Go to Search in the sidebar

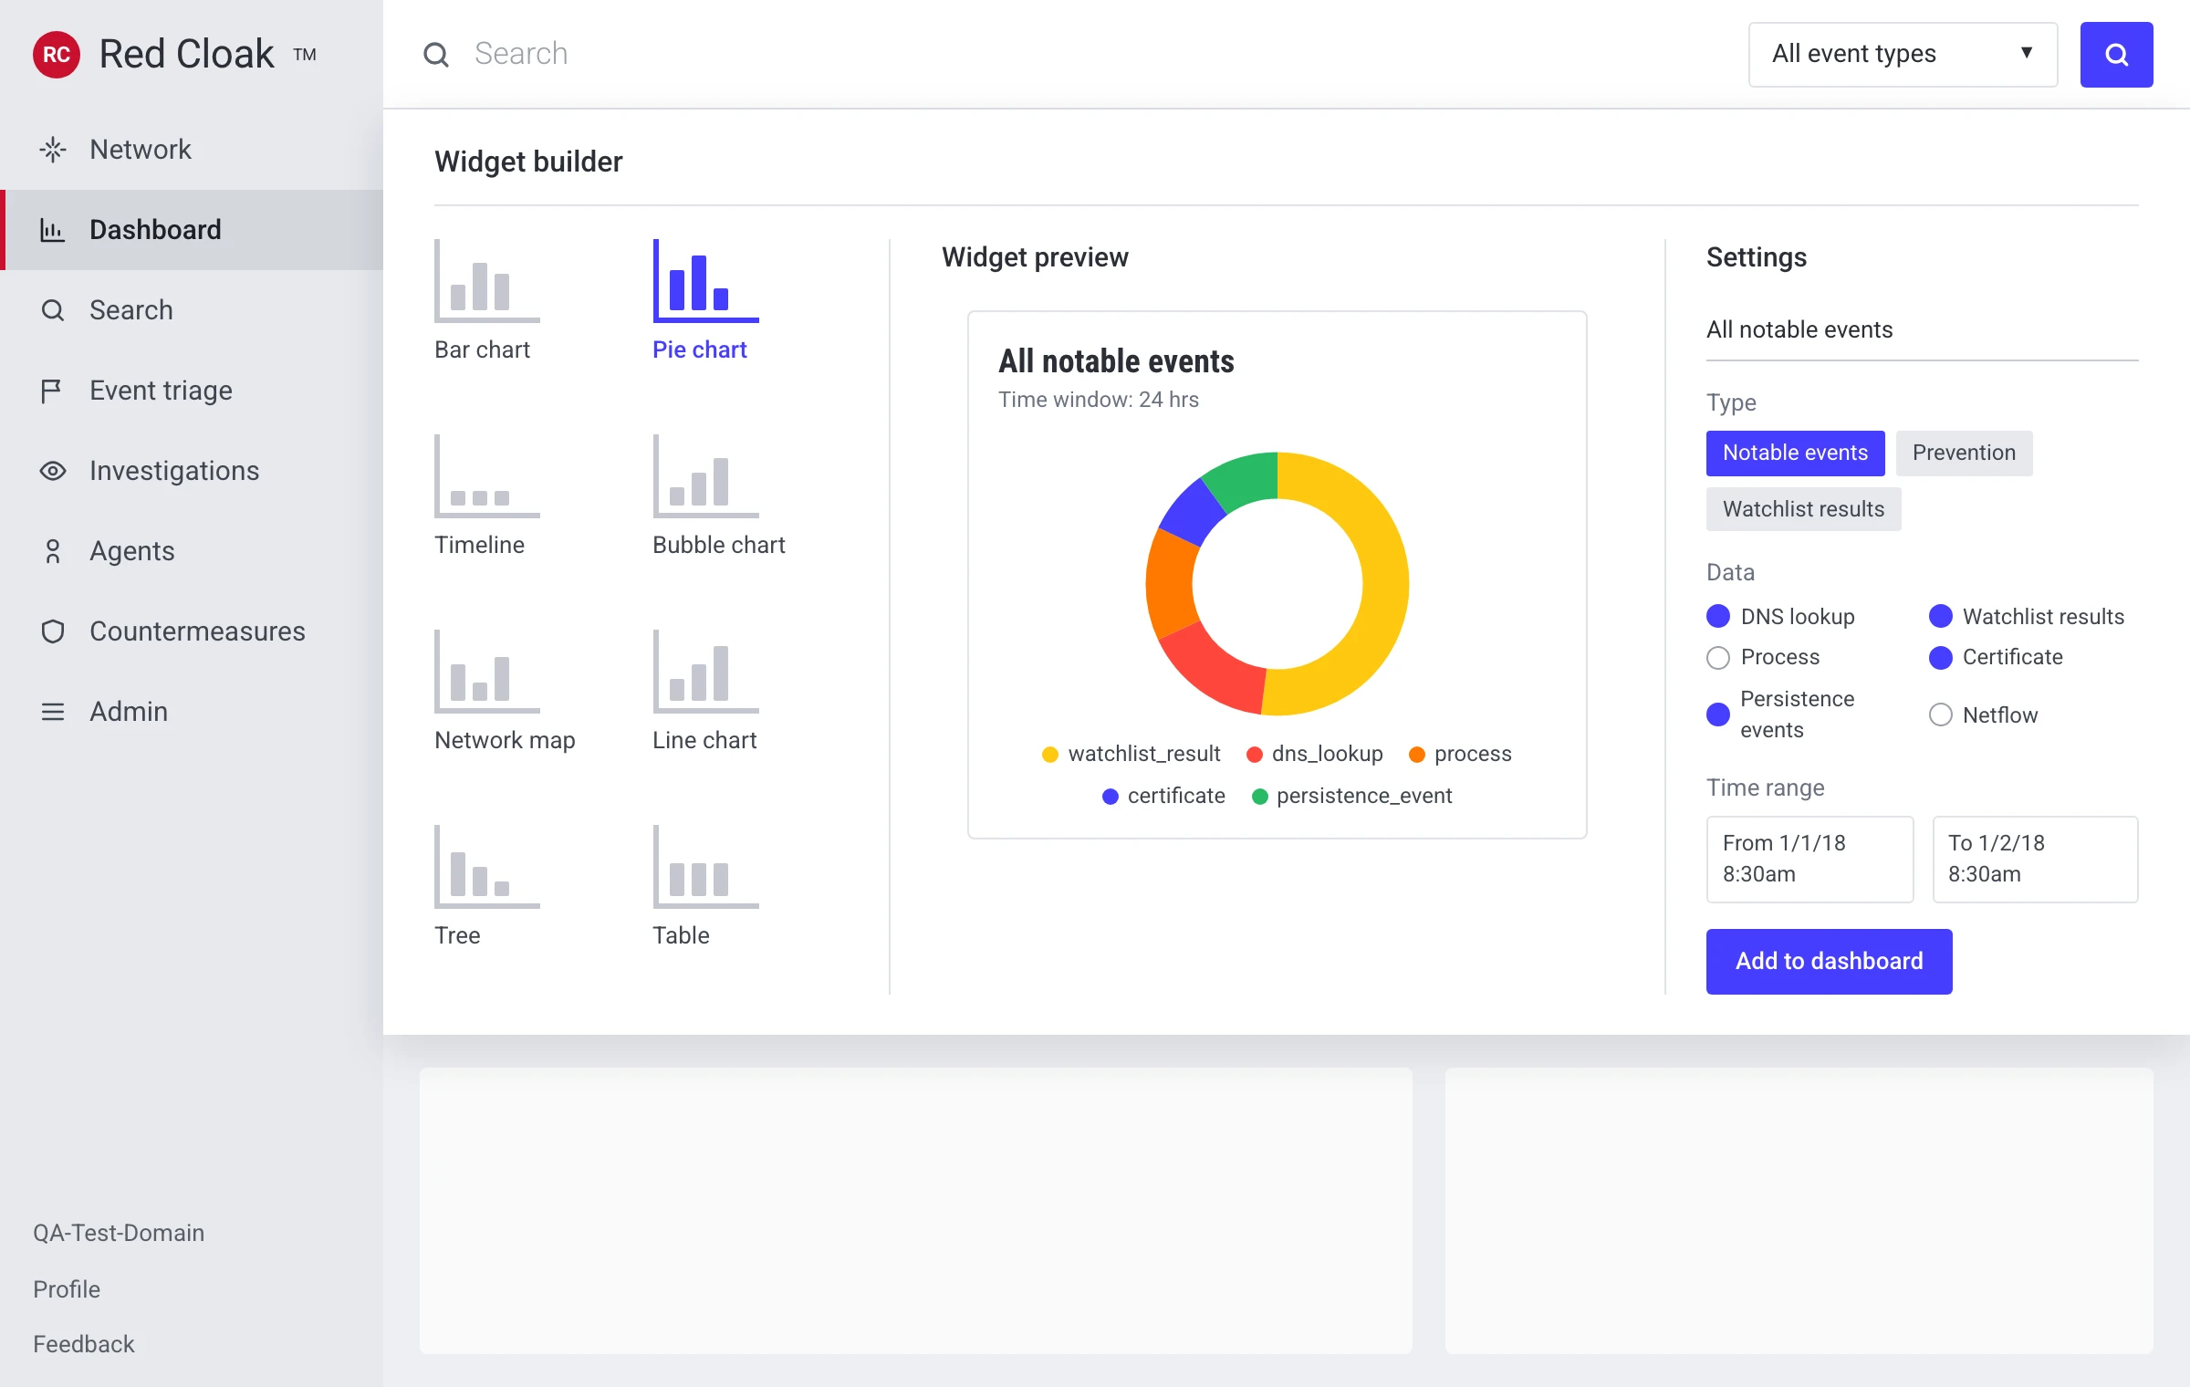[x=192, y=310]
